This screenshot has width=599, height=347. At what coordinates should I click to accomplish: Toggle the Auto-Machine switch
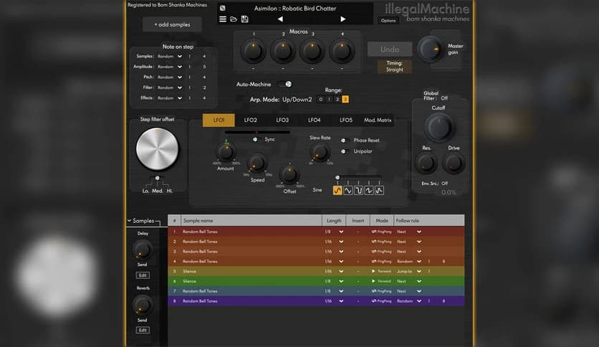[285, 84]
